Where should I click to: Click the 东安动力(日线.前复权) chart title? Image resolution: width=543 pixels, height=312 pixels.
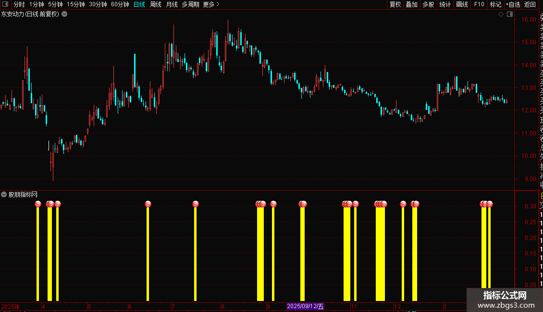[30, 14]
